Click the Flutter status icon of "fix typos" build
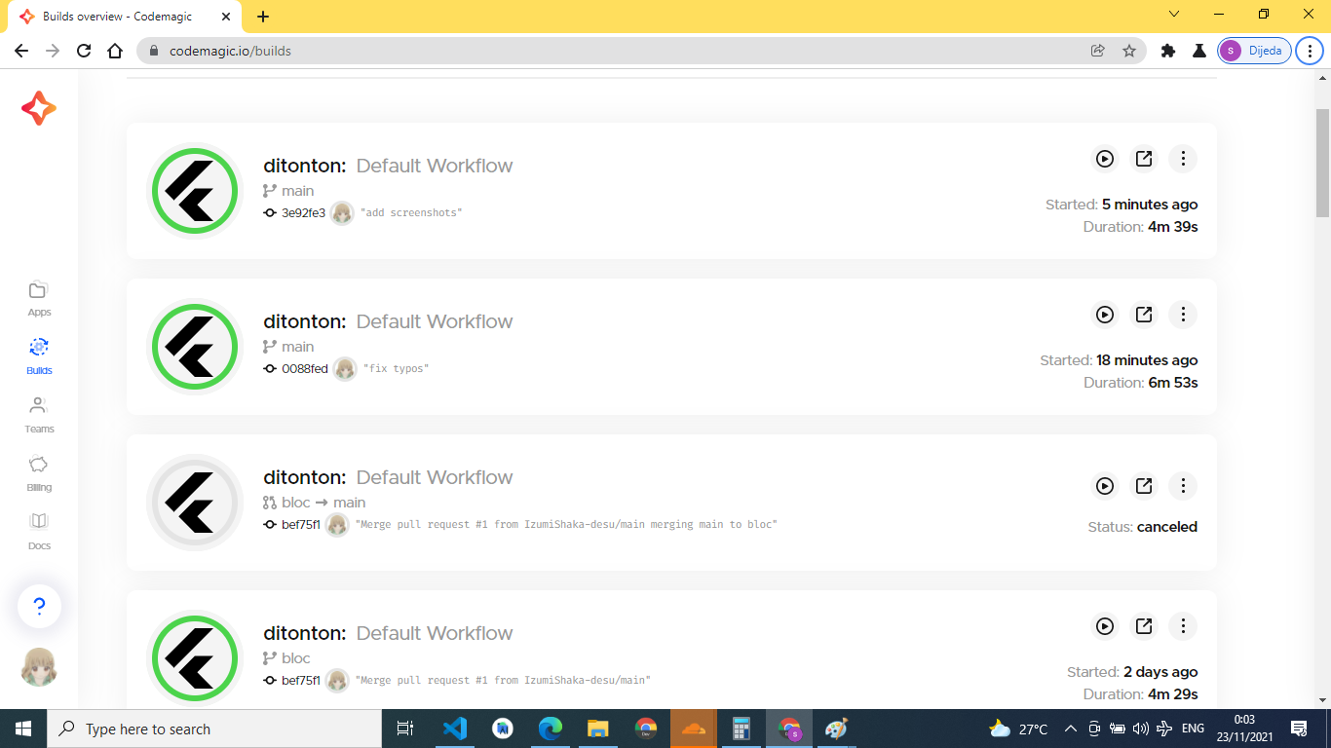The width and height of the screenshot is (1331, 748). coord(195,347)
